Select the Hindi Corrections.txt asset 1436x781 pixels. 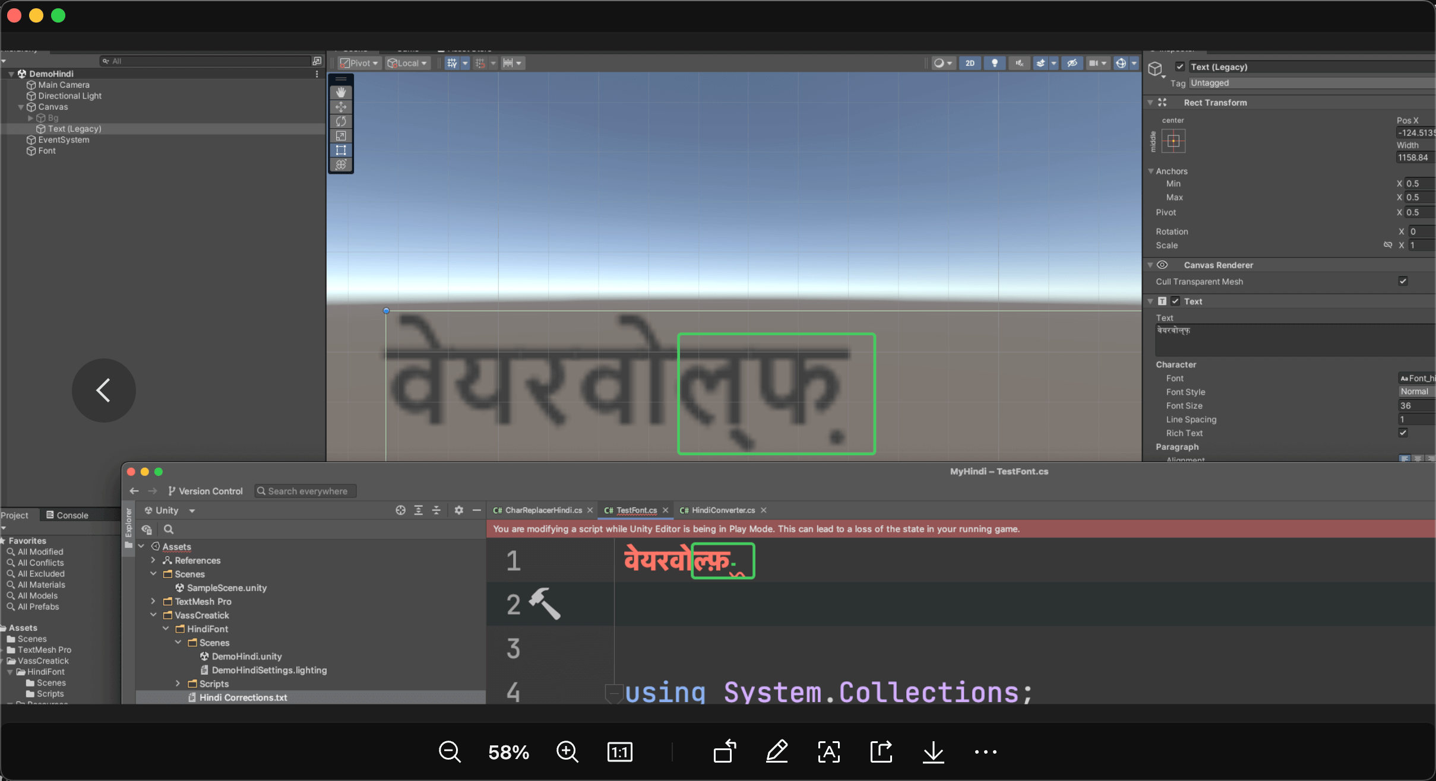pyautogui.click(x=243, y=697)
